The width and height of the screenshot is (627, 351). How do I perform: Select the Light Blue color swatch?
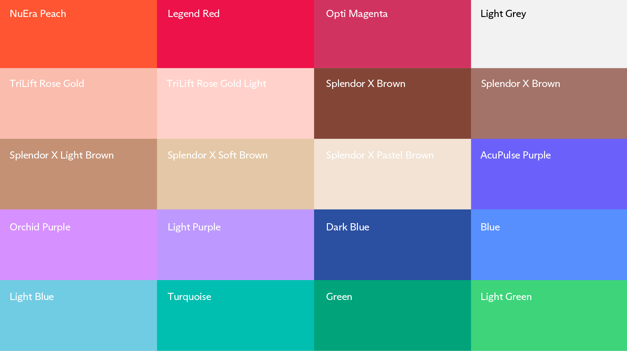click(x=78, y=315)
